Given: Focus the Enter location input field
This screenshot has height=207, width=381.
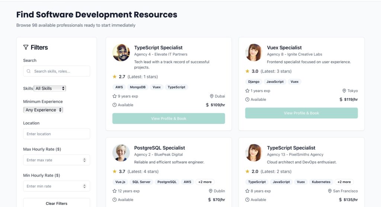Looking at the screenshot, I should [x=57, y=134].
